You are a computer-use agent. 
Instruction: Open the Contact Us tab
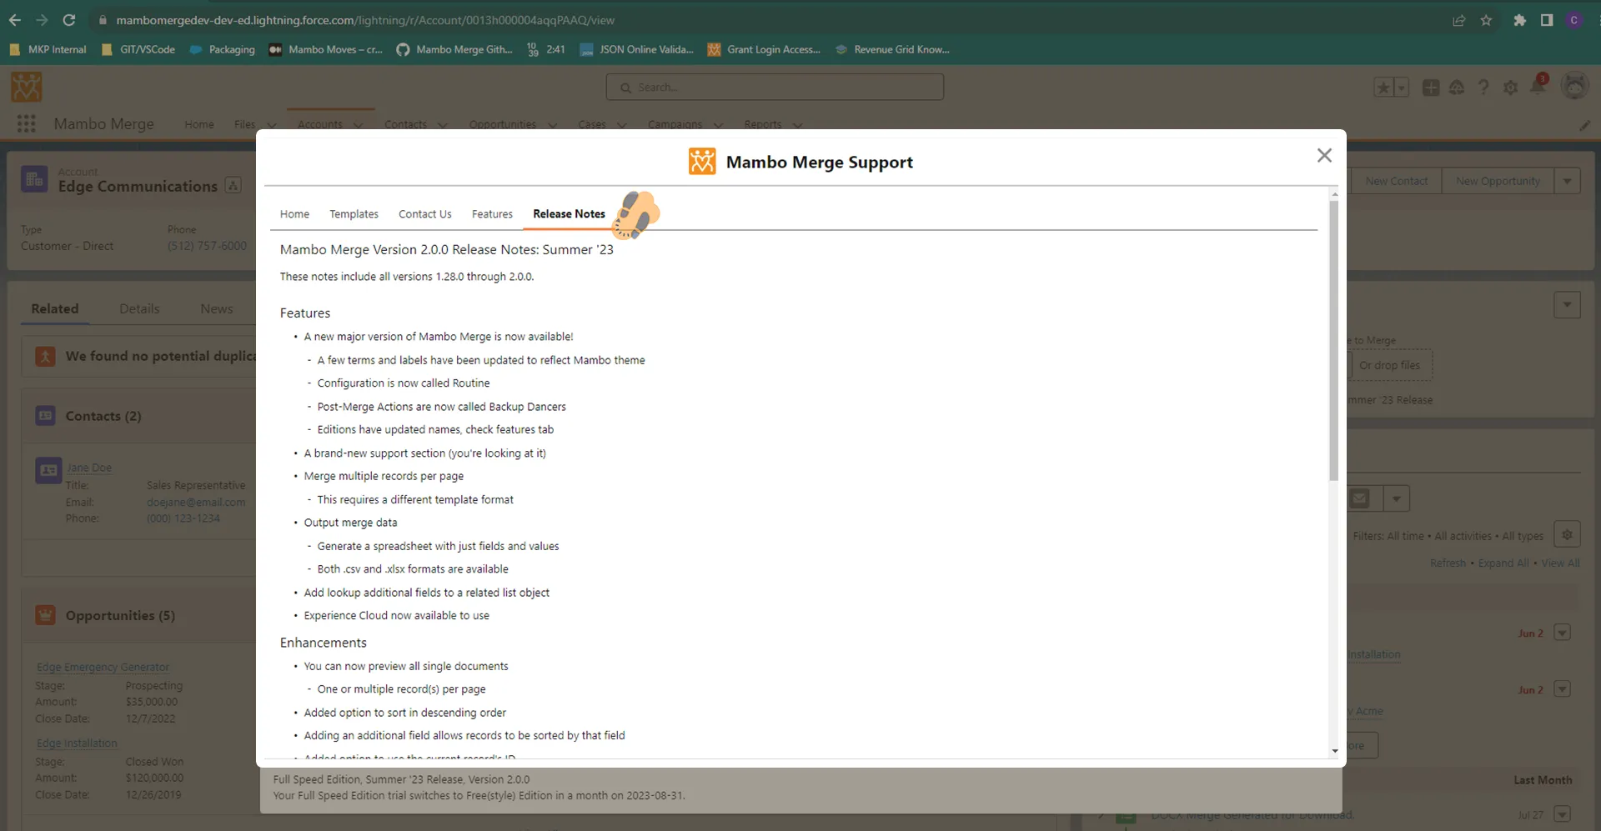pyautogui.click(x=425, y=214)
